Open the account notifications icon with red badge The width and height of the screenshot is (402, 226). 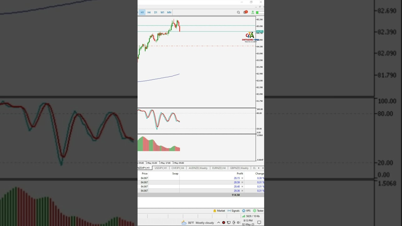(245, 13)
